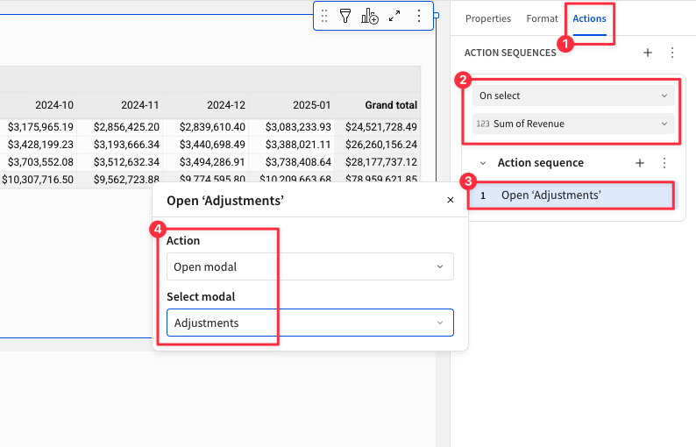Image resolution: width=696 pixels, height=447 pixels.
Task: Open the 'Sum of Revenue' column dropdown
Action: click(x=573, y=124)
